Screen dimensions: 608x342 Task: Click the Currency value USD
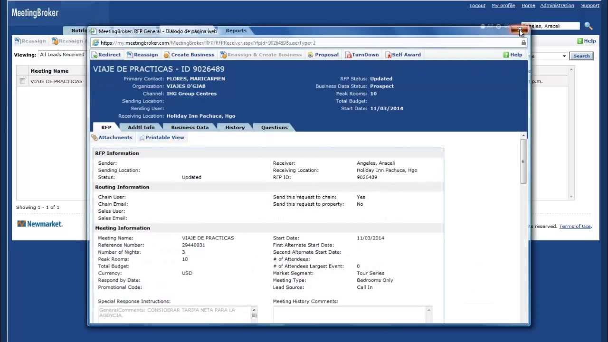[x=187, y=273]
